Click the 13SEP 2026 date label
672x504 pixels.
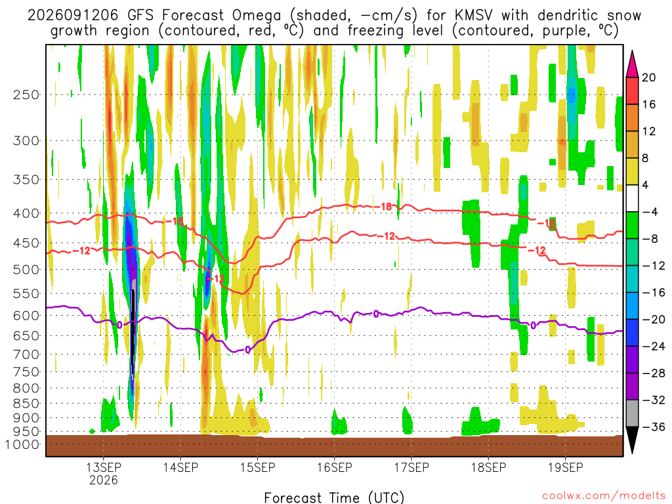pyautogui.click(x=103, y=473)
